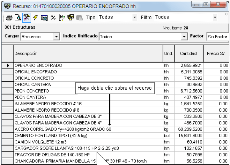Expand the Tipo dropdown showing Todos

(x=135, y=17)
